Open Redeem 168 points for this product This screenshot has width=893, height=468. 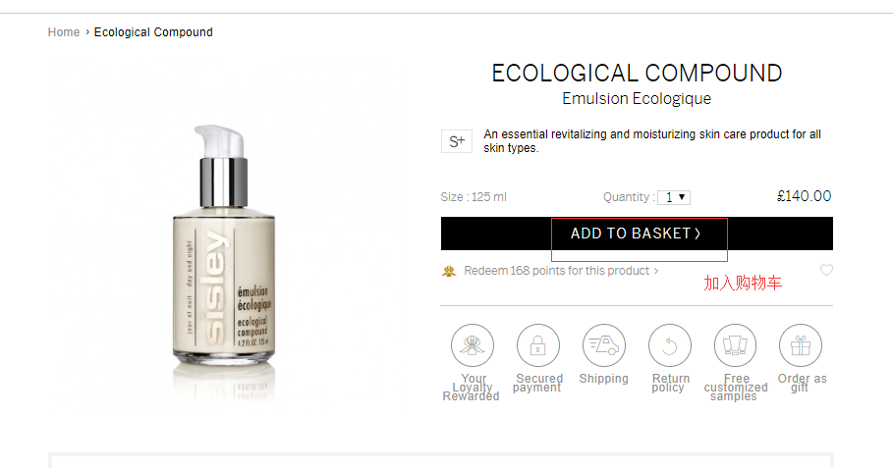pyautogui.click(x=561, y=271)
